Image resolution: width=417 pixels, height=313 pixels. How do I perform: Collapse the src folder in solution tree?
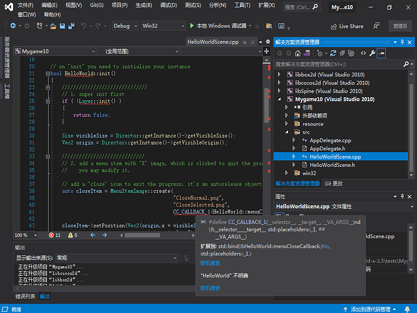tap(288, 132)
